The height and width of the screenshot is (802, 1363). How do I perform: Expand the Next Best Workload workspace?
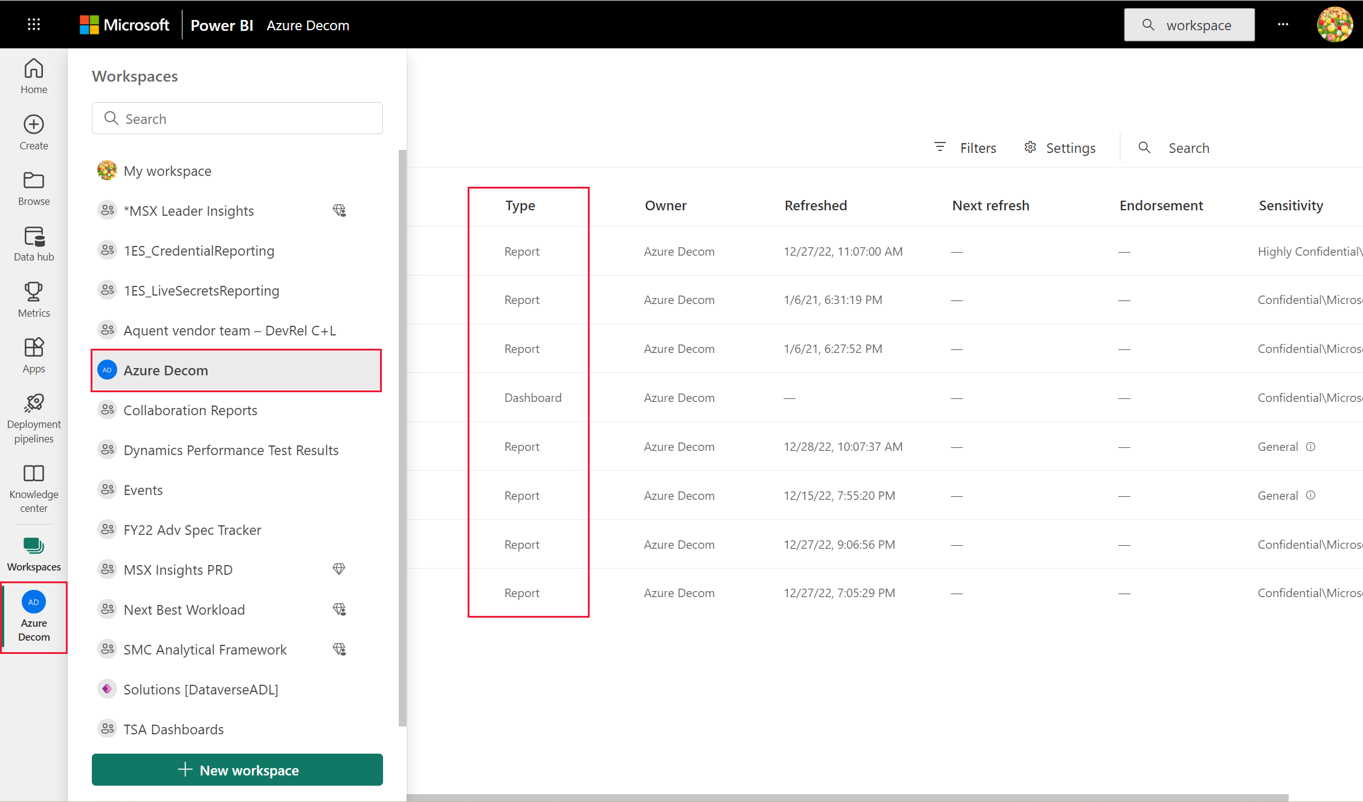tap(185, 610)
